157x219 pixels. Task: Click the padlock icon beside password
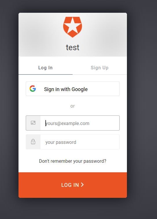point(33,142)
